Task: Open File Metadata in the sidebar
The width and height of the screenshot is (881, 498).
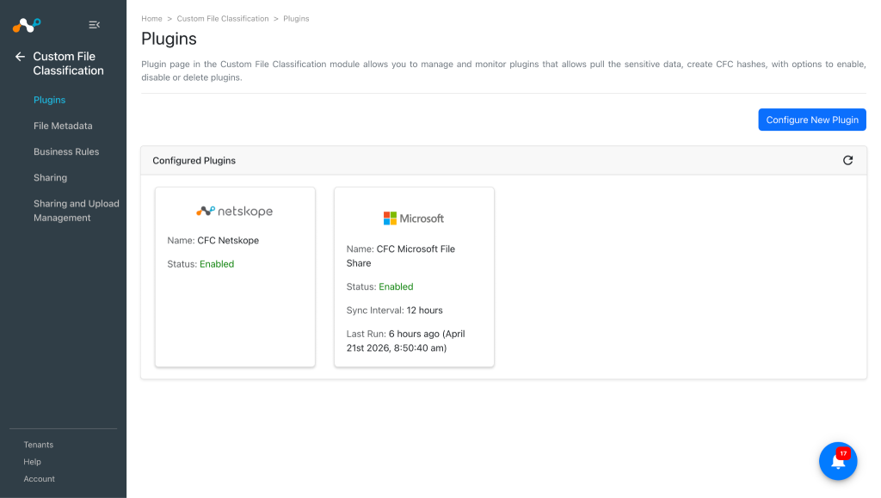Action: click(x=63, y=126)
